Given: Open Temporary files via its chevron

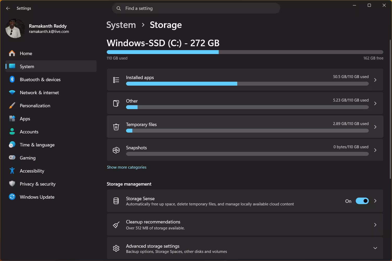Looking at the screenshot, I should [x=375, y=127].
